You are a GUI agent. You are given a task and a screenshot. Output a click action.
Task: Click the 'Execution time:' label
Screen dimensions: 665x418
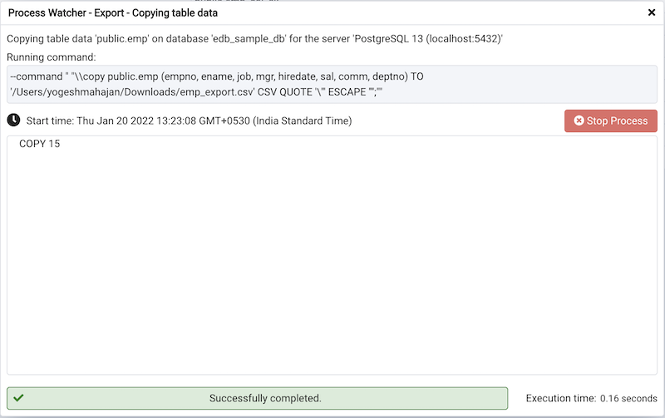click(x=560, y=399)
